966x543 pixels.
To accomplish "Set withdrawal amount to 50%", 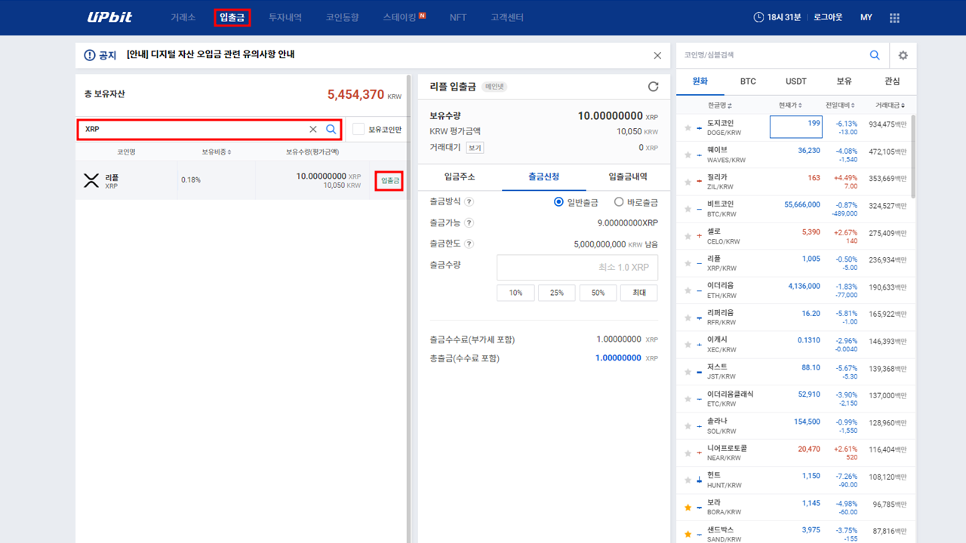I will [x=598, y=293].
